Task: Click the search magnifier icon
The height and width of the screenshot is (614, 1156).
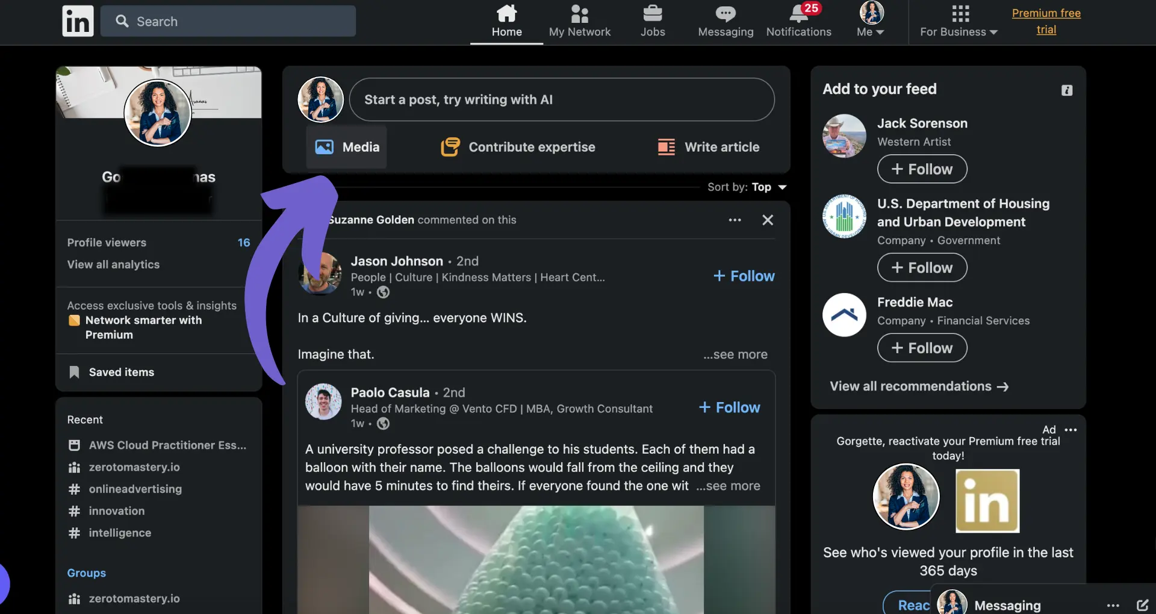Action: point(122,21)
